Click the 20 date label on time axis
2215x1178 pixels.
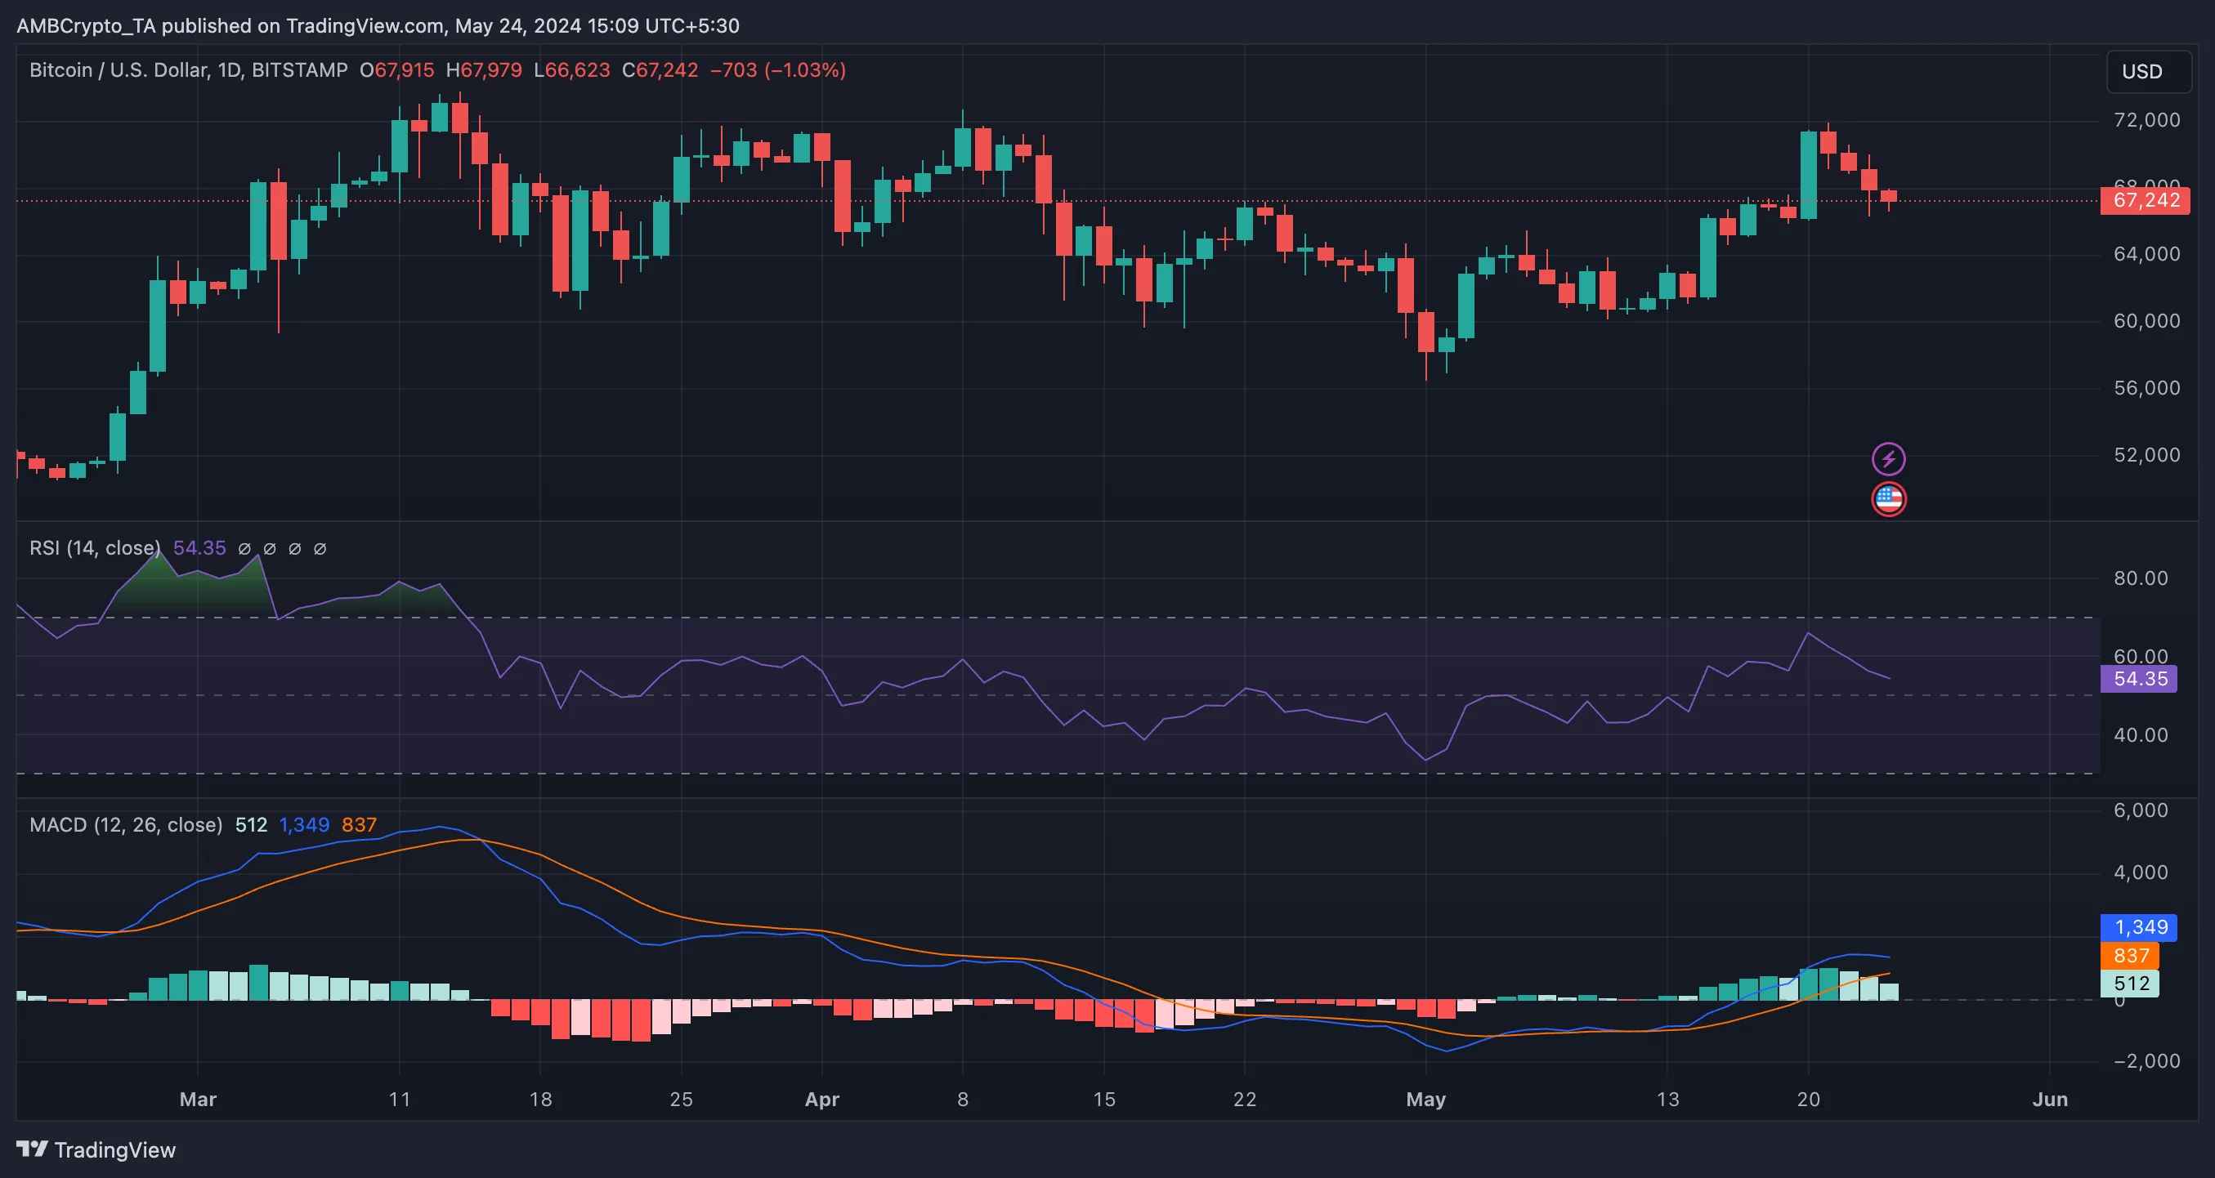pyautogui.click(x=1808, y=1099)
